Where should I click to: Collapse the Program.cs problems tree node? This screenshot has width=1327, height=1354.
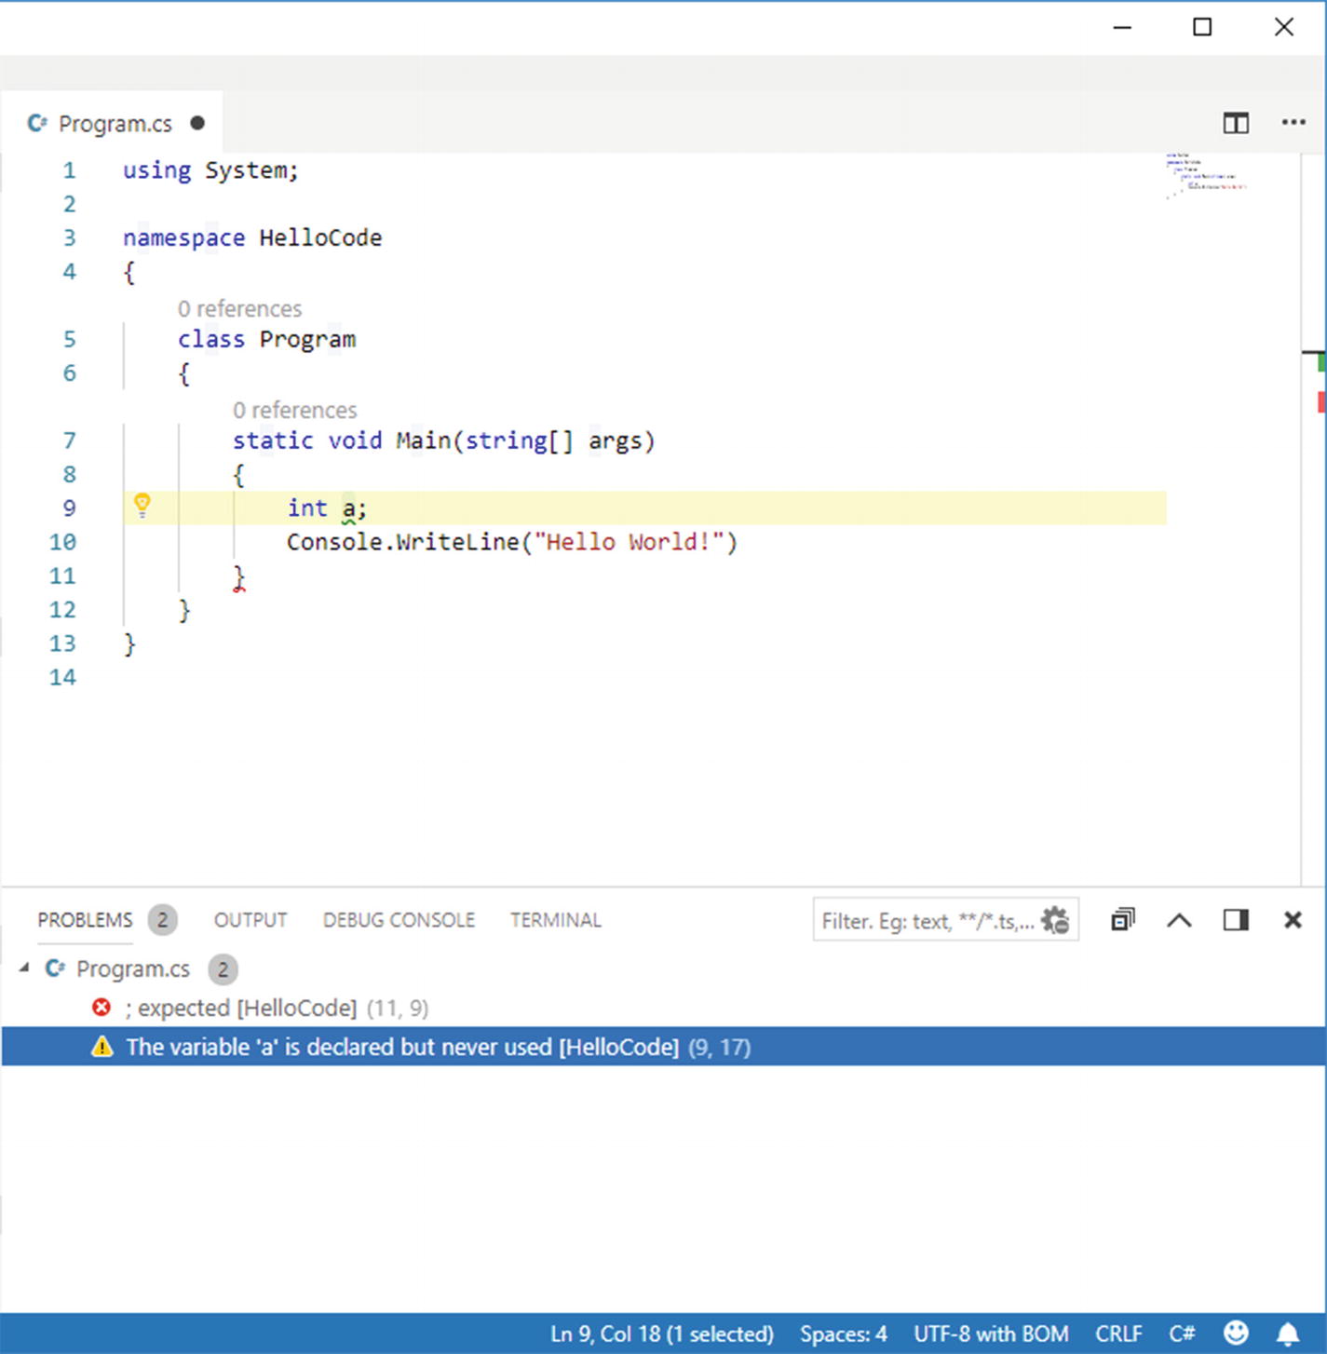[24, 968]
